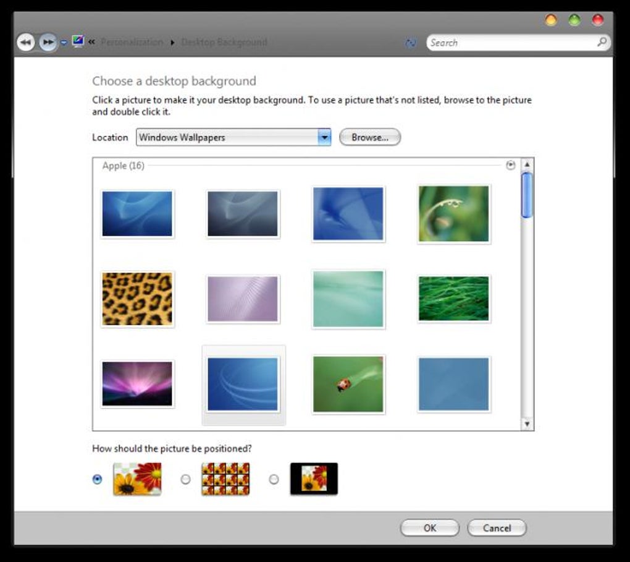This screenshot has height=562, width=630.
Task: Select the fit-to-screen position radio button
Action: (97, 479)
